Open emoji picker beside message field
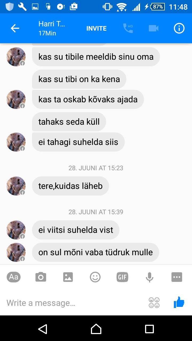192x341 pixels. click(x=154, y=303)
